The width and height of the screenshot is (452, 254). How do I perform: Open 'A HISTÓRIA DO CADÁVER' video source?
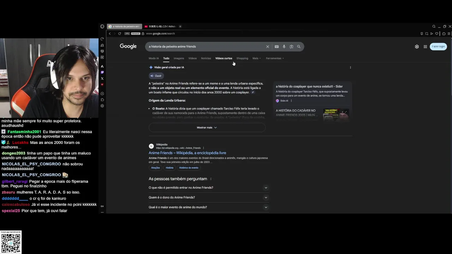[297, 113]
